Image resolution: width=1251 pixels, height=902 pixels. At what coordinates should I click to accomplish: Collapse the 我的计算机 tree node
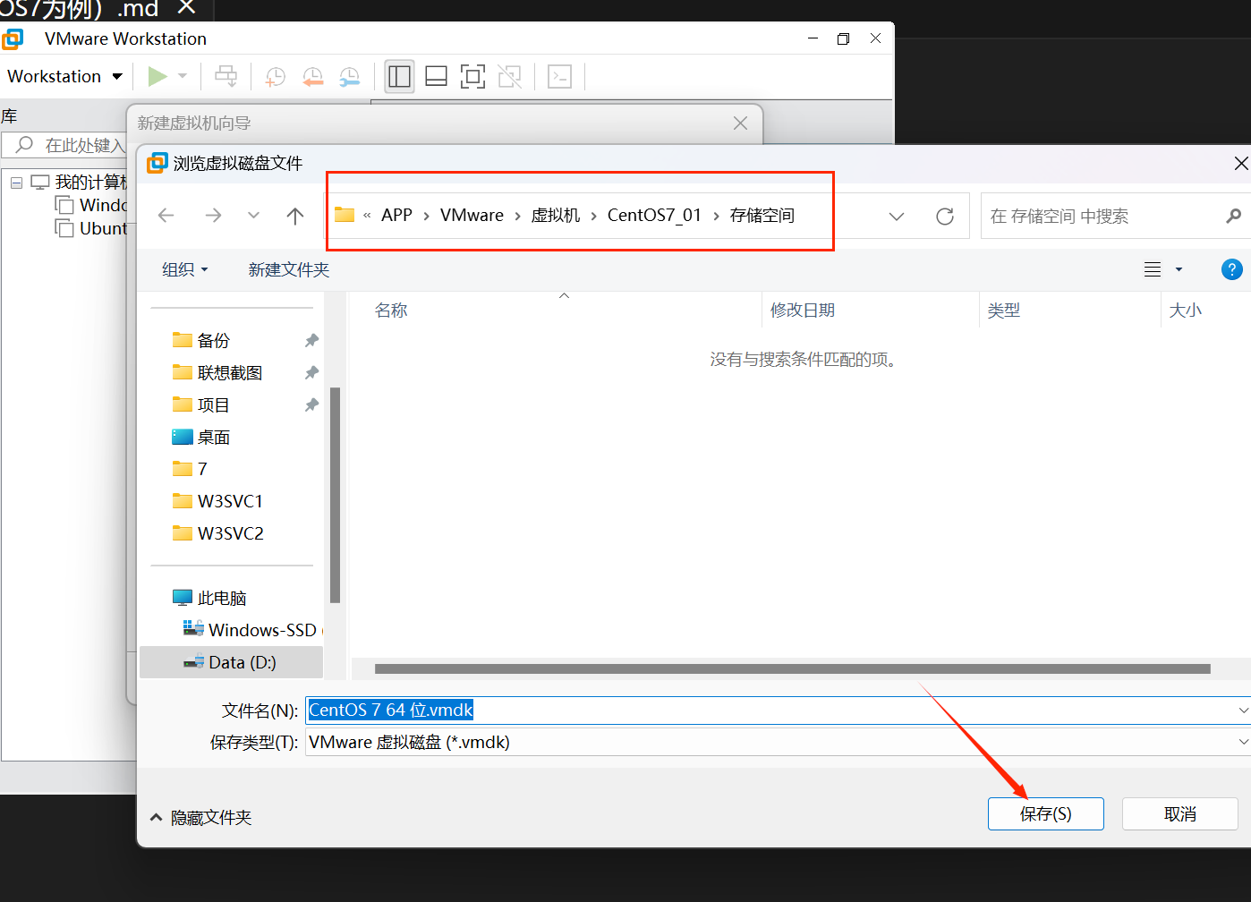(16, 183)
